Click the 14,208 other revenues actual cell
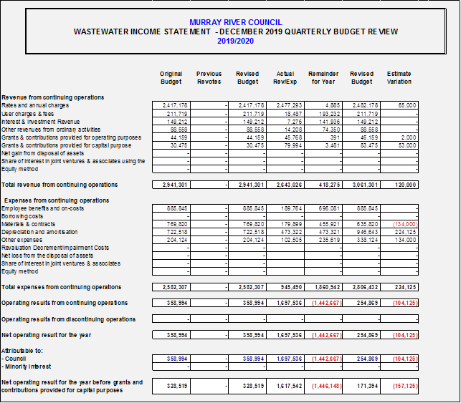This screenshot has height=403, width=461. [x=285, y=130]
